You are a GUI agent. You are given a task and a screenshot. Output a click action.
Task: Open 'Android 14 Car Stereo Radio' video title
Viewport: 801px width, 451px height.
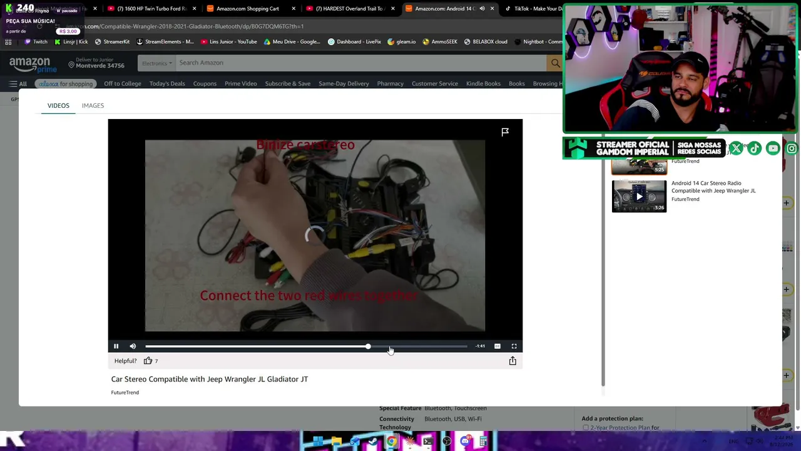[x=713, y=187]
